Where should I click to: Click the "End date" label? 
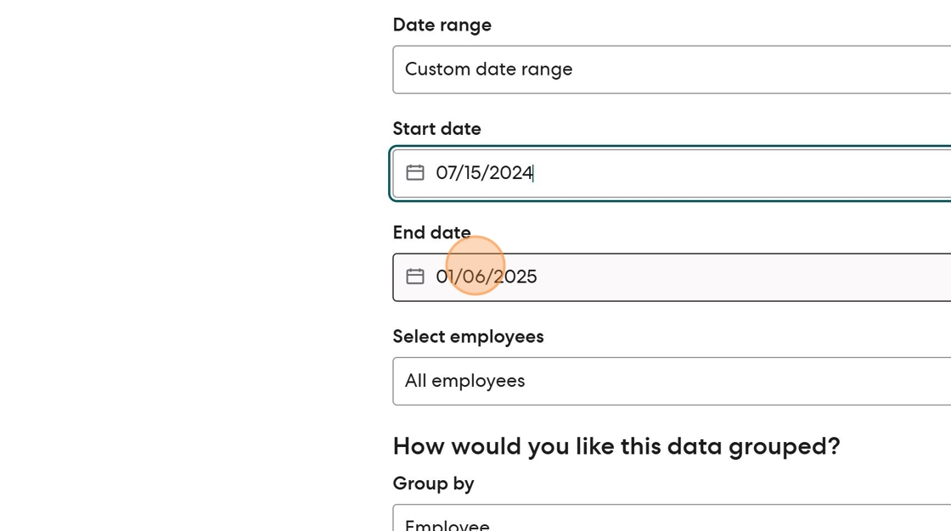click(431, 232)
